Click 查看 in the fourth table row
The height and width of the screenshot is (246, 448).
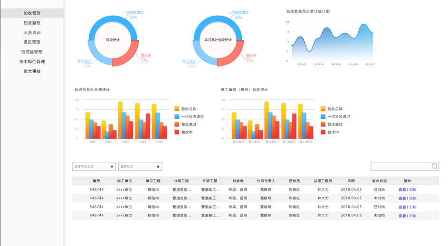(402, 216)
